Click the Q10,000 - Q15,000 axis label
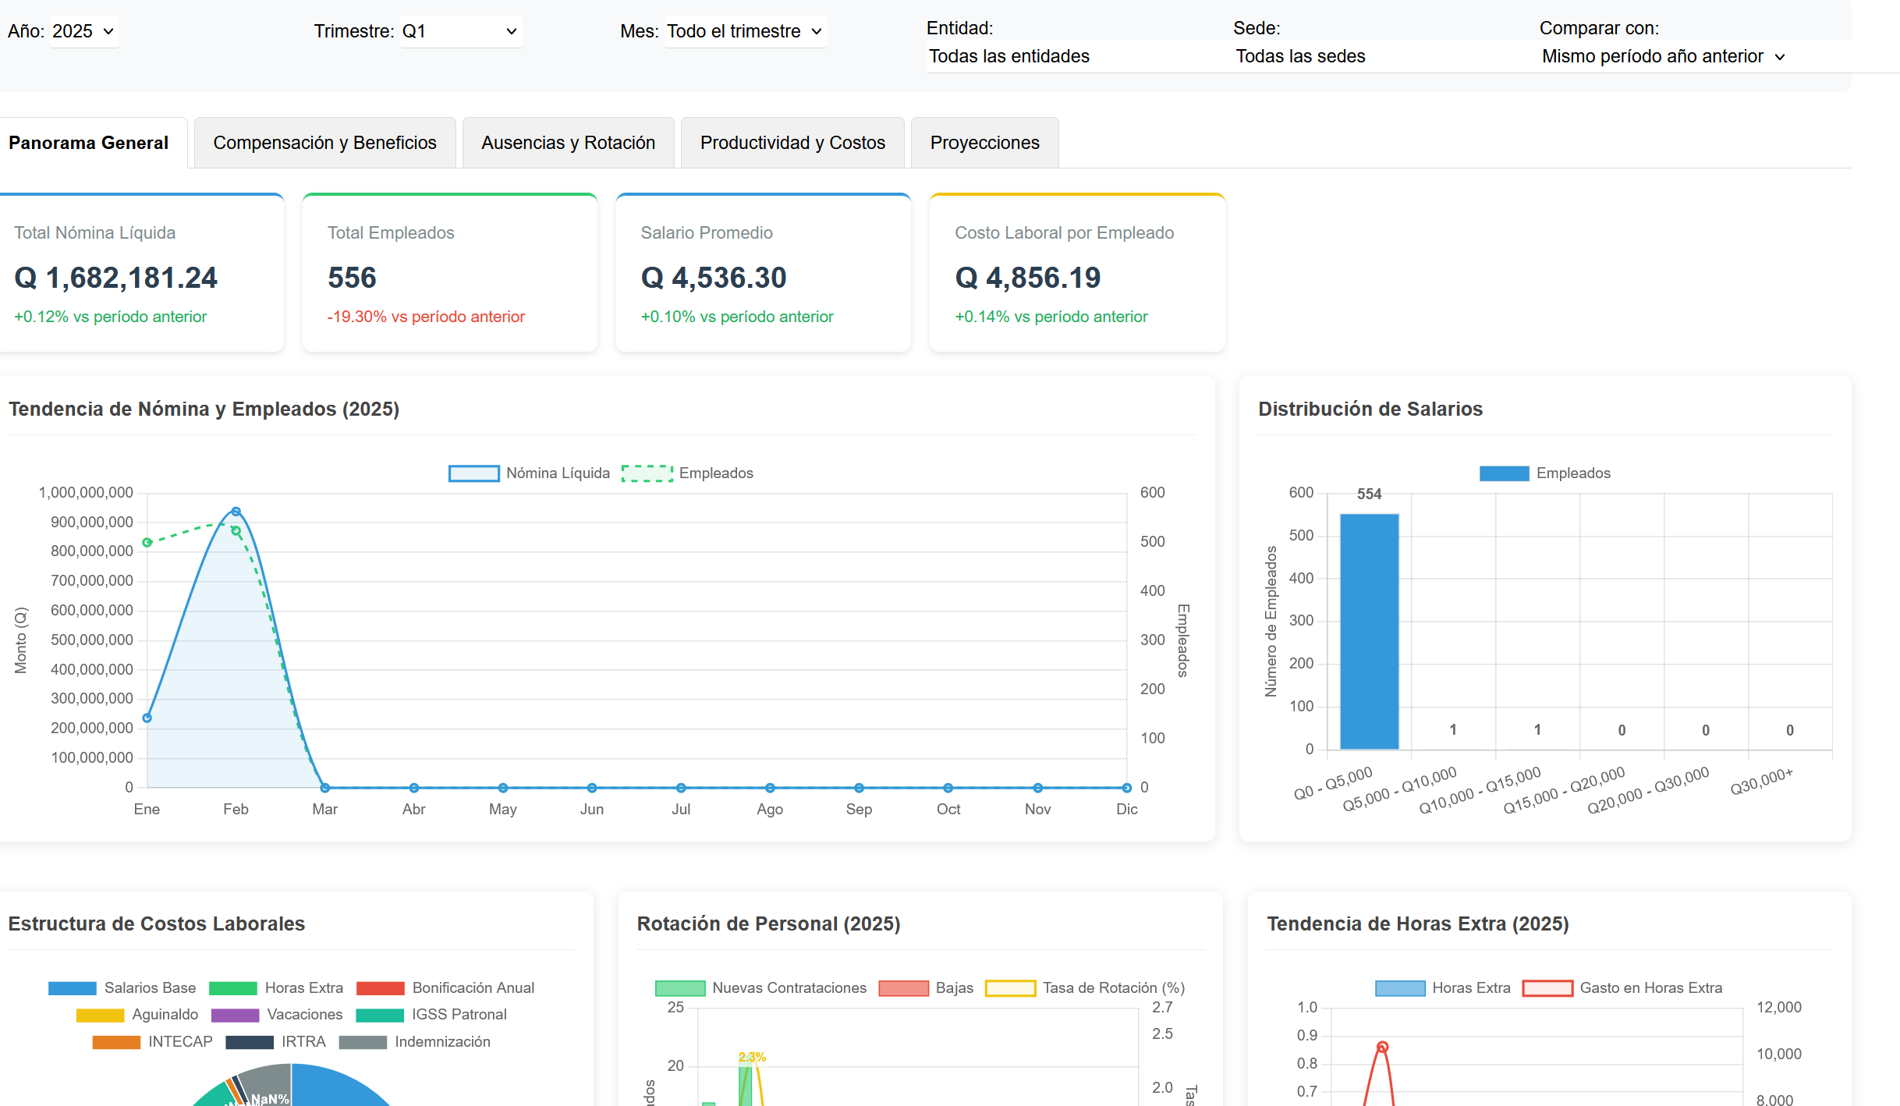The image size is (1900, 1106). point(1480,790)
